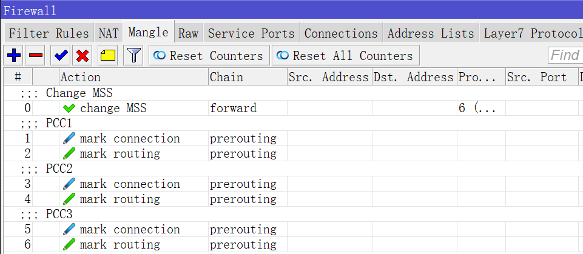This screenshot has height=254, width=583.
Task: Open the NAT tab
Action: (x=109, y=33)
